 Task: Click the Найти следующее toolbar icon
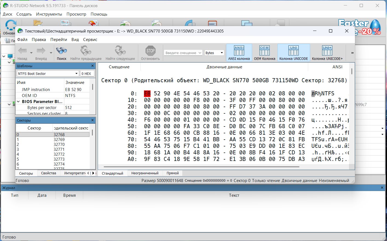120,51
